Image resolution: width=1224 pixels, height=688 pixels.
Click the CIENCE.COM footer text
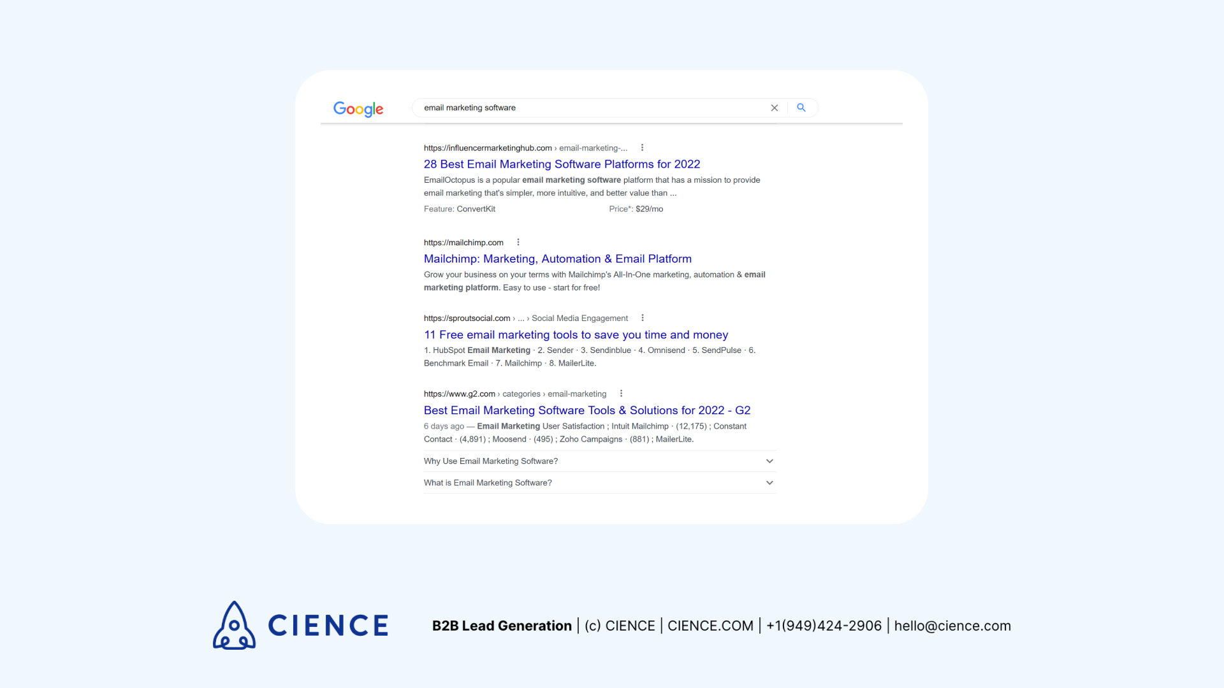(x=710, y=626)
